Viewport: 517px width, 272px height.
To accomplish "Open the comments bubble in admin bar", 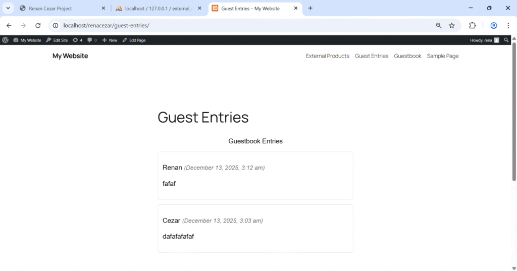I will (91, 40).
